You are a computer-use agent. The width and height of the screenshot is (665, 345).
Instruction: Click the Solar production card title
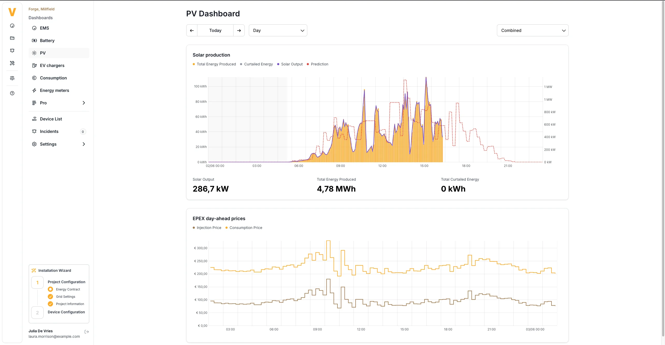pos(211,55)
